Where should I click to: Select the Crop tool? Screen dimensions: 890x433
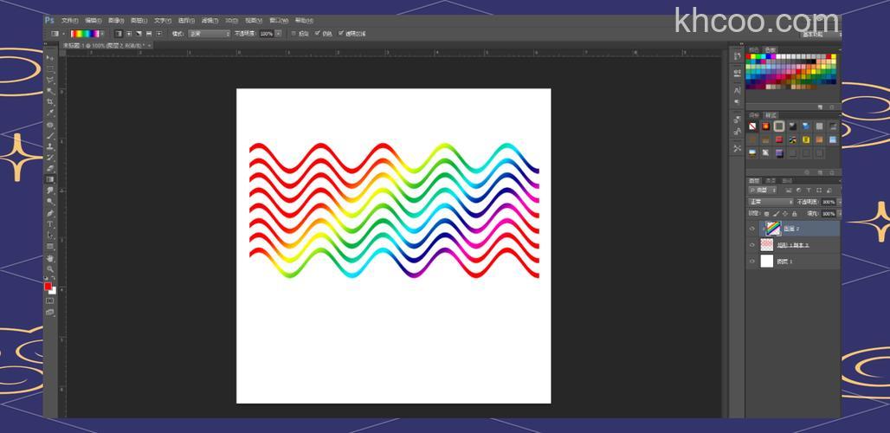tap(50, 101)
